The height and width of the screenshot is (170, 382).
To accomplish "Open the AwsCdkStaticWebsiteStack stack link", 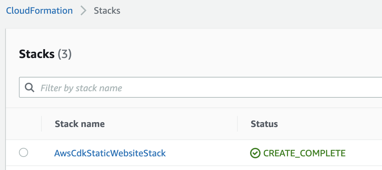I will pyautogui.click(x=110, y=153).
